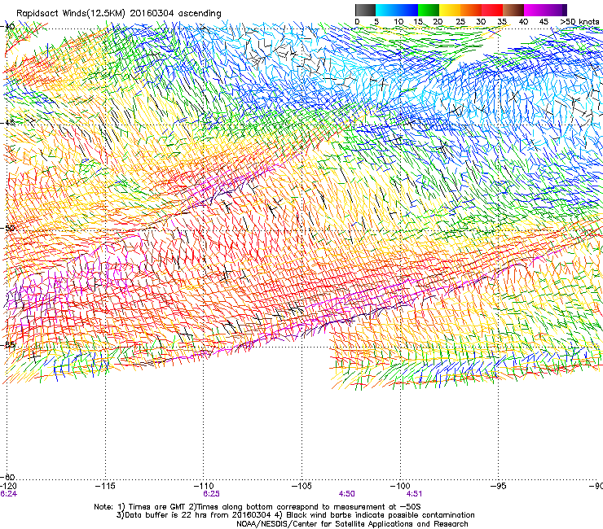Click the latitude label -60

click(9, 477)
